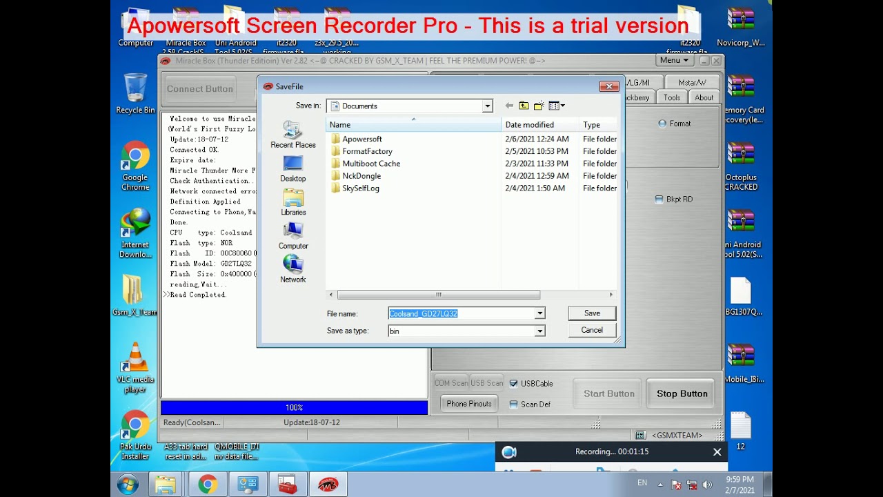Click the Save button
The height and width of the screenshot is (497, 883).
pyautogui.click(x=592, y=313)
